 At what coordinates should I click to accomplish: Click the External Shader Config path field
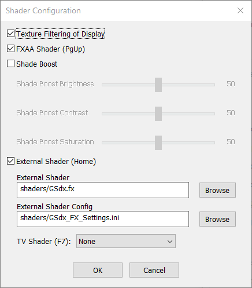point(103,219)
